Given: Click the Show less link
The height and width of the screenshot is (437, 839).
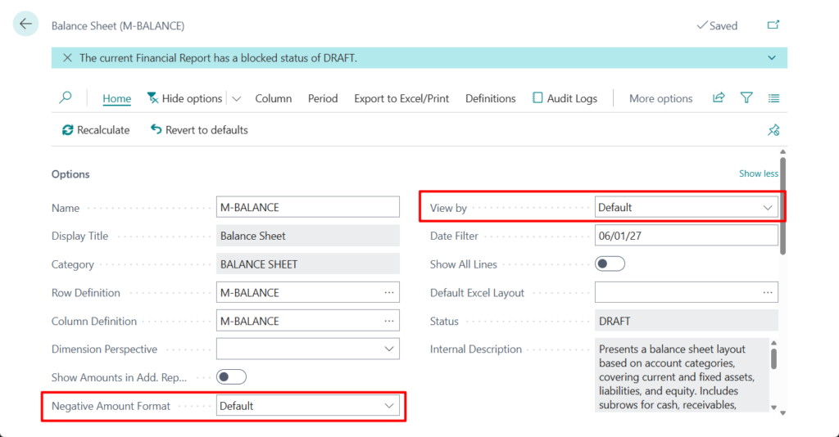Looking at the screenshot, I should (758, 173).
